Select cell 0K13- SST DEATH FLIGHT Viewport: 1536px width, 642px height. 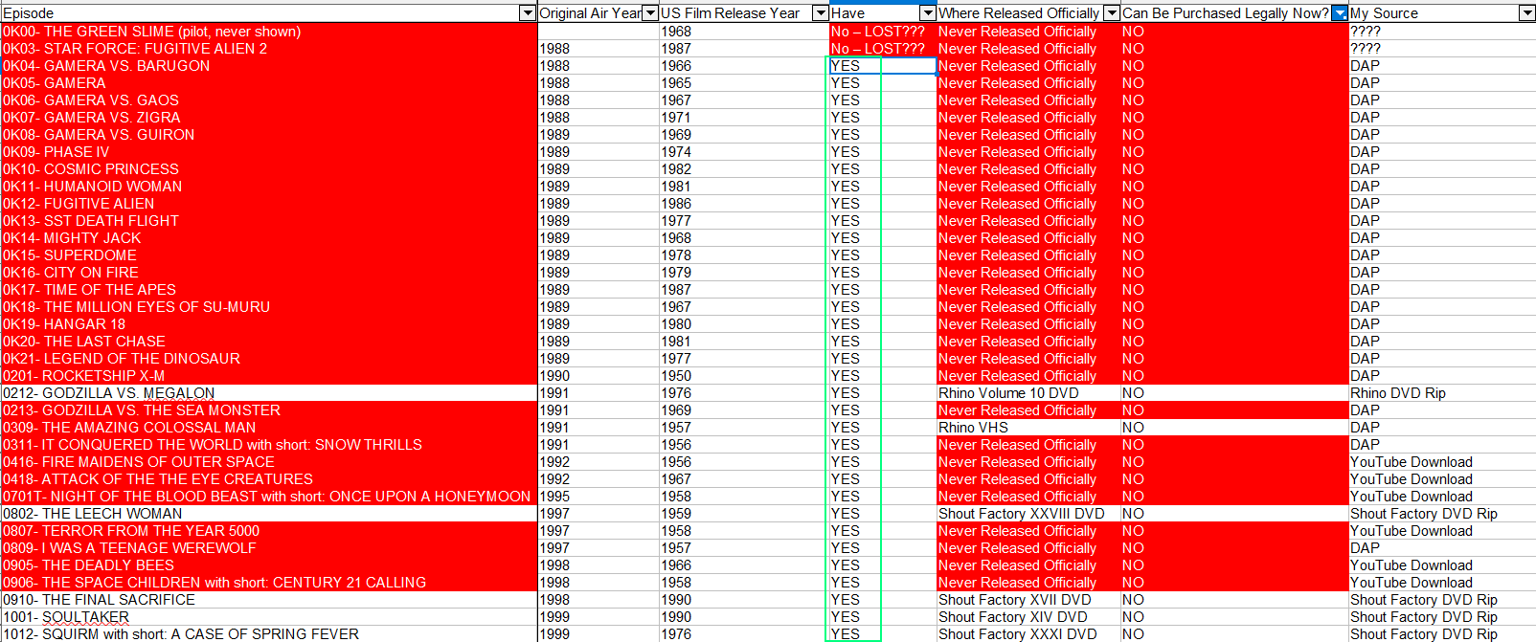(x=269, y=221)
